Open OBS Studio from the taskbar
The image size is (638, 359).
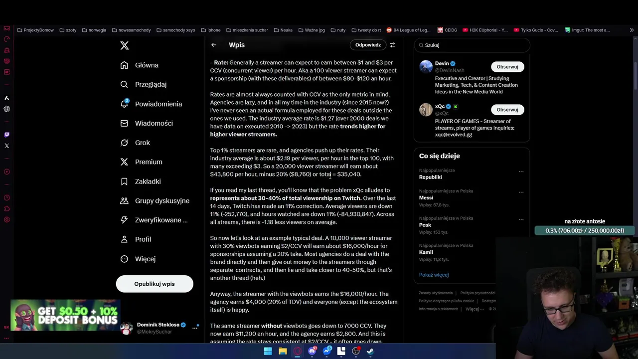click(356, 351)
